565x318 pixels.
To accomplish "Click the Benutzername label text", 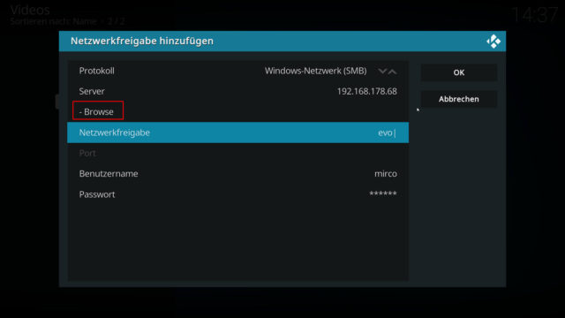I will pos(109,174).
